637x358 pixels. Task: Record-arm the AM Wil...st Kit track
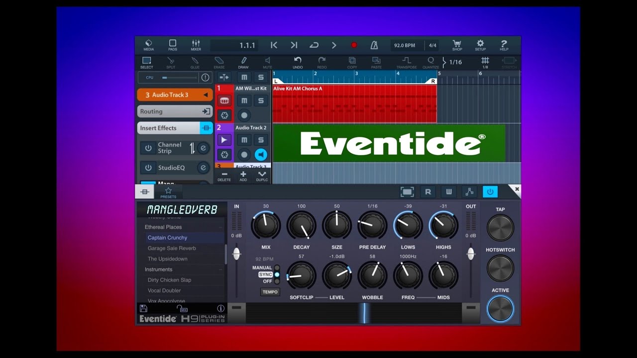tap(244, 115)
